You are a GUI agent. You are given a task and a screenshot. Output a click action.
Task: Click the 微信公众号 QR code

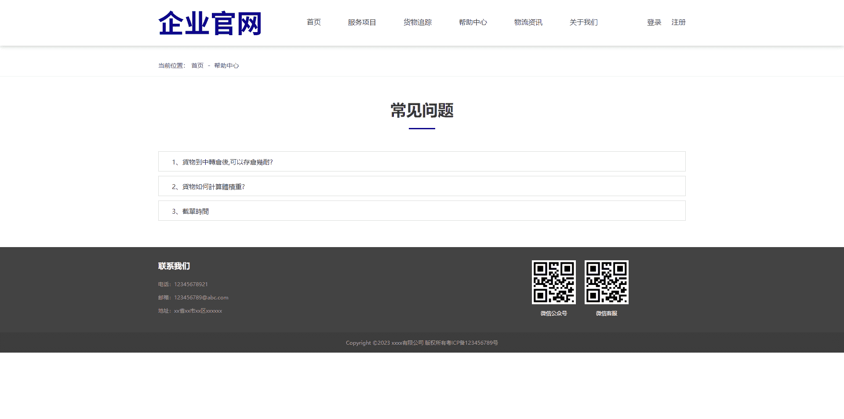click(x=554, y=282)
